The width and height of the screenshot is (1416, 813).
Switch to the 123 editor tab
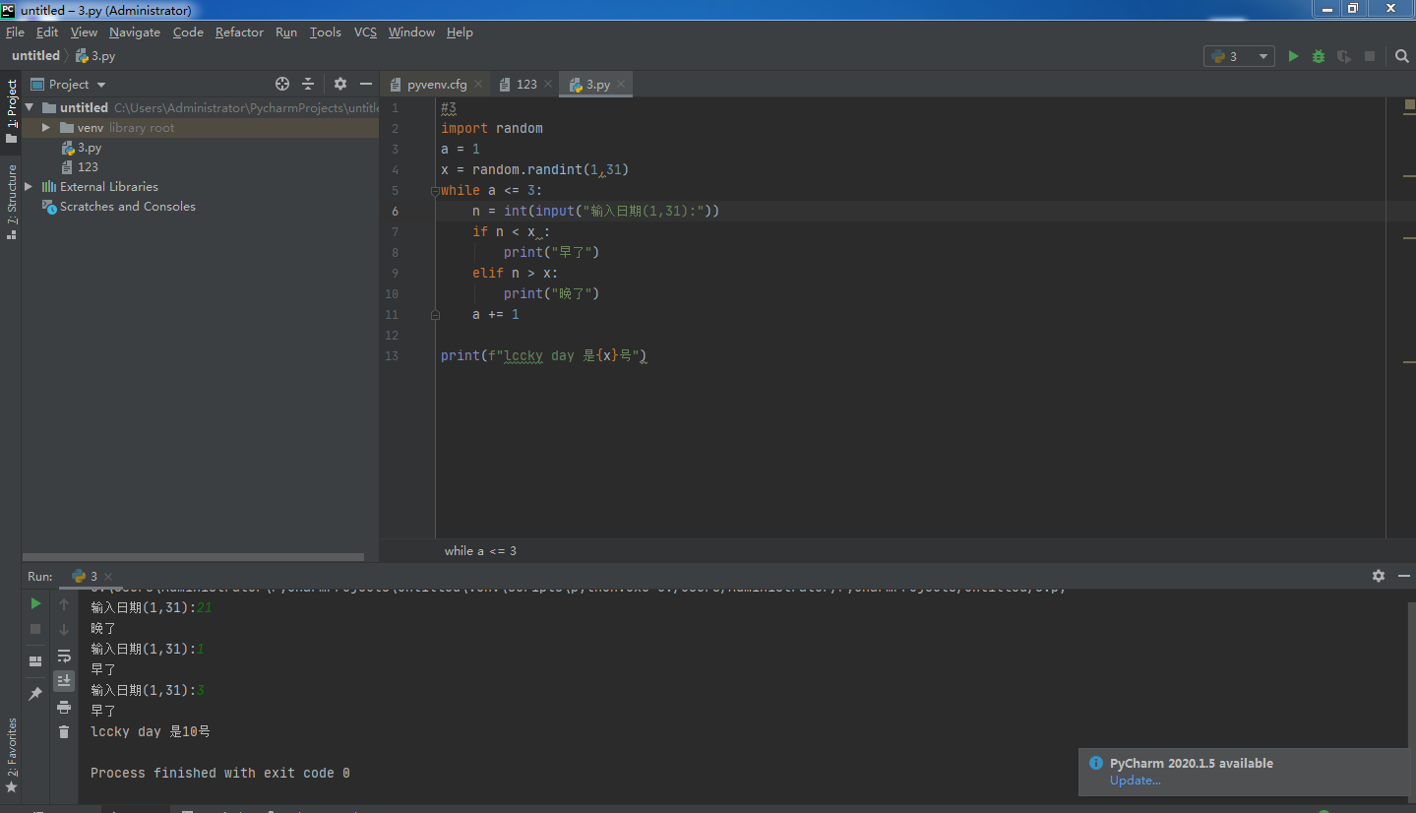[526, 85]
